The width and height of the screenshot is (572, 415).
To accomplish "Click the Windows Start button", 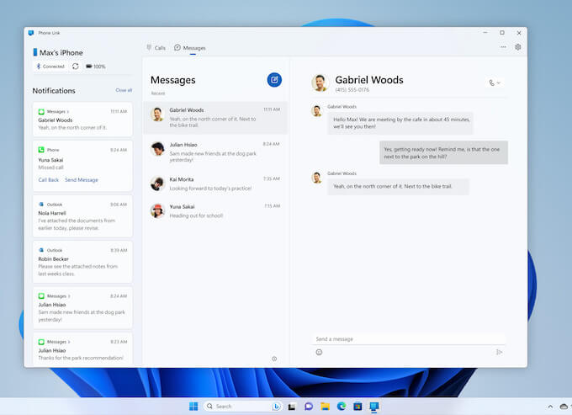I will [193, 406].
